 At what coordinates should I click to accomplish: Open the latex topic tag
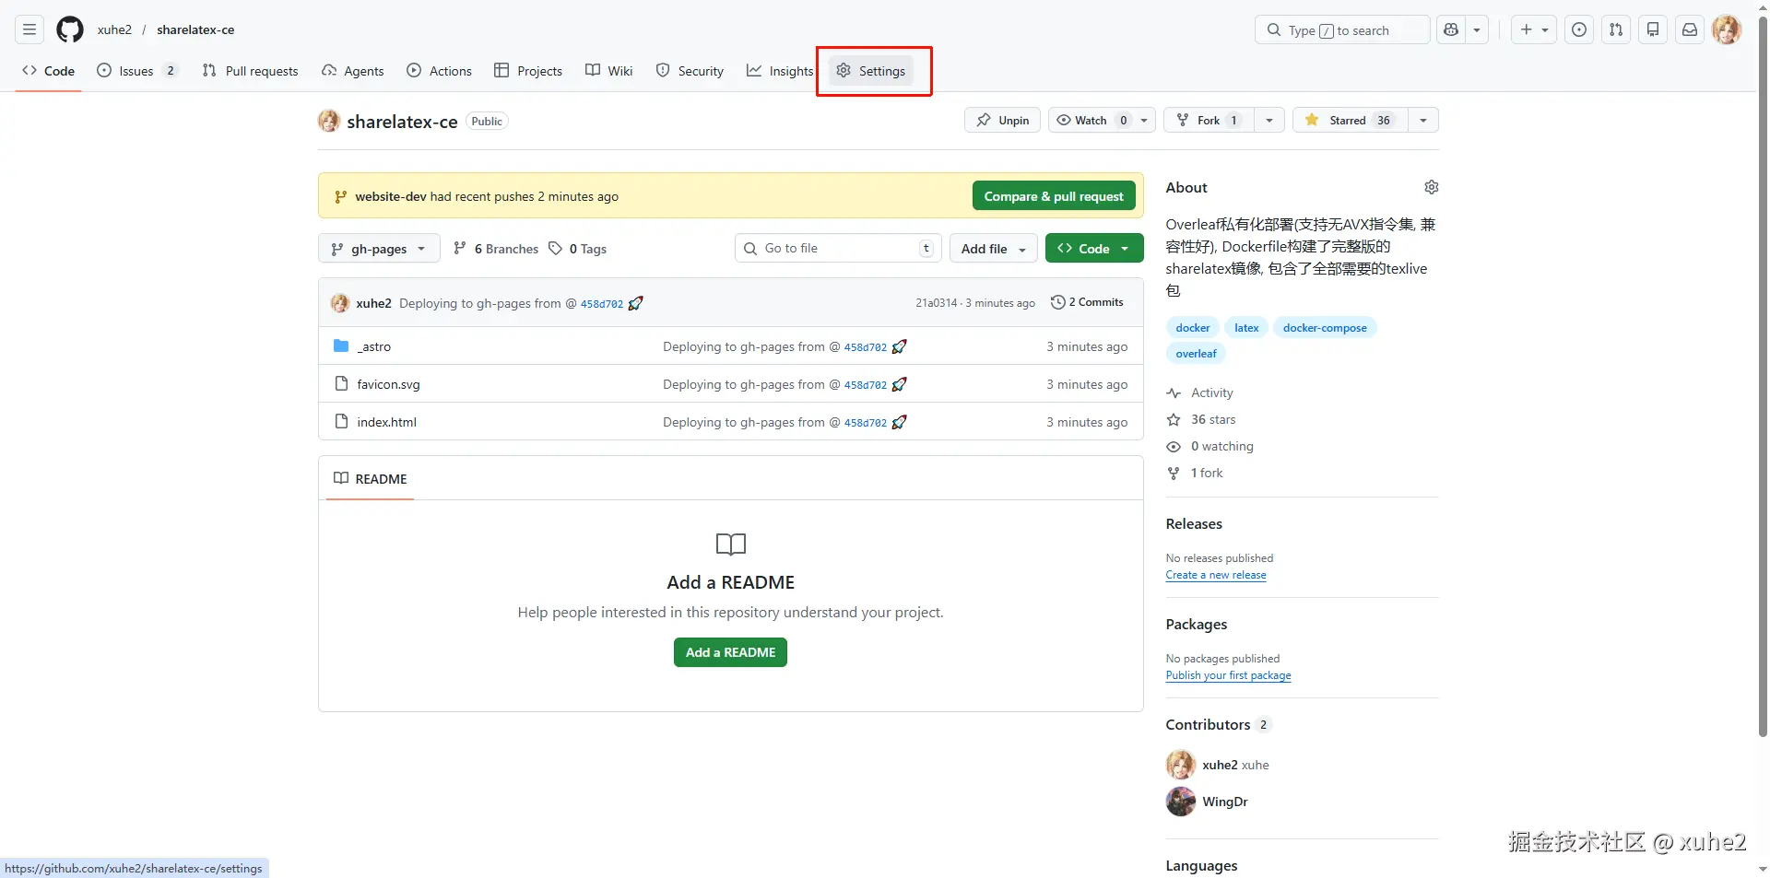[x=1246, y=328]
